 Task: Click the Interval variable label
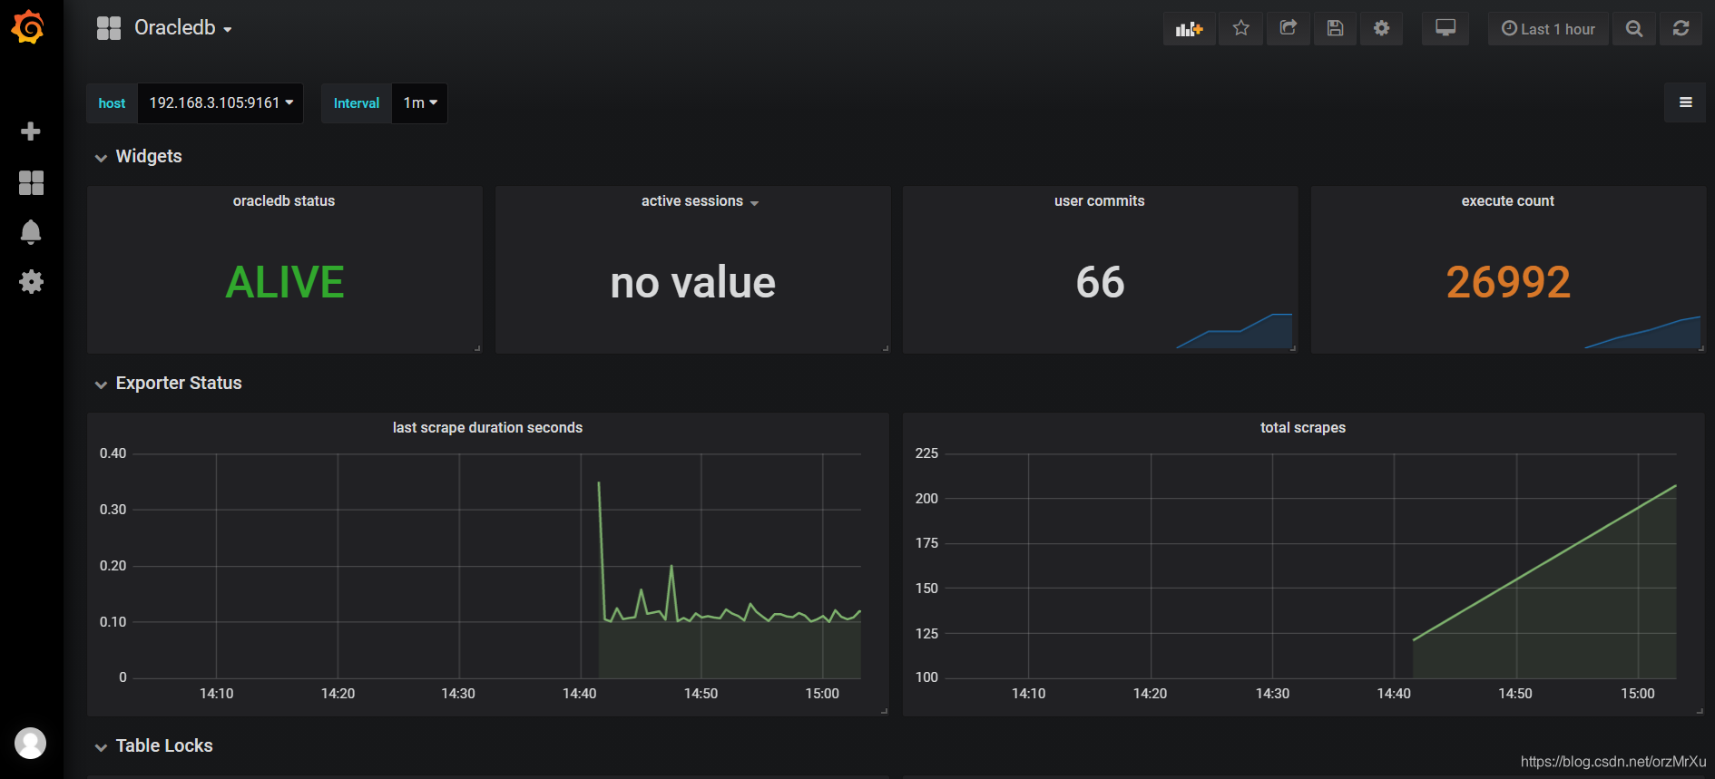357,103
